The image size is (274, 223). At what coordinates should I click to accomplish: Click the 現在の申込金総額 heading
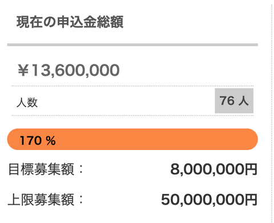click(x=70, y=22)
